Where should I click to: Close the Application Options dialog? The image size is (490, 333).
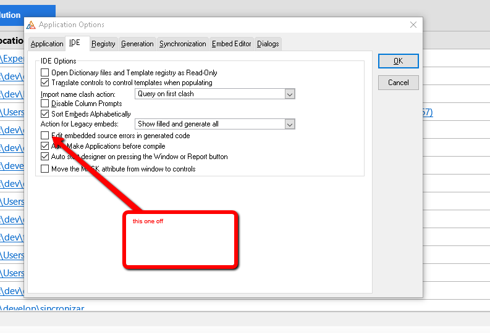point(413,25)
